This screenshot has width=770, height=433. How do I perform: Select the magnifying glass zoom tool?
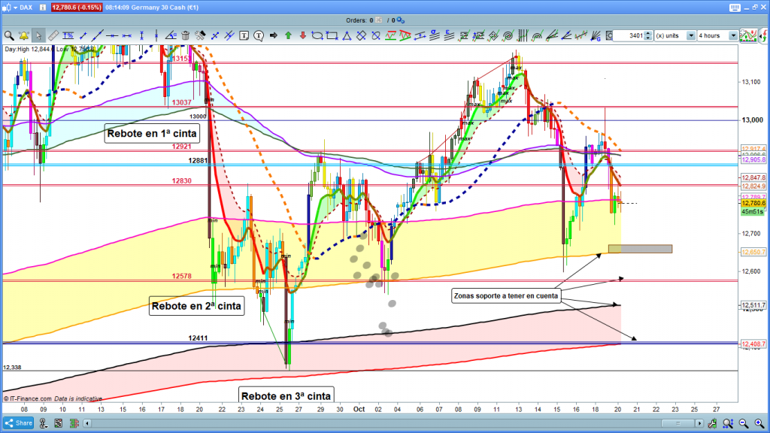(x=9, y=35)
